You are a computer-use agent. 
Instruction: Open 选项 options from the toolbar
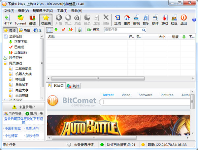[117, 20]
